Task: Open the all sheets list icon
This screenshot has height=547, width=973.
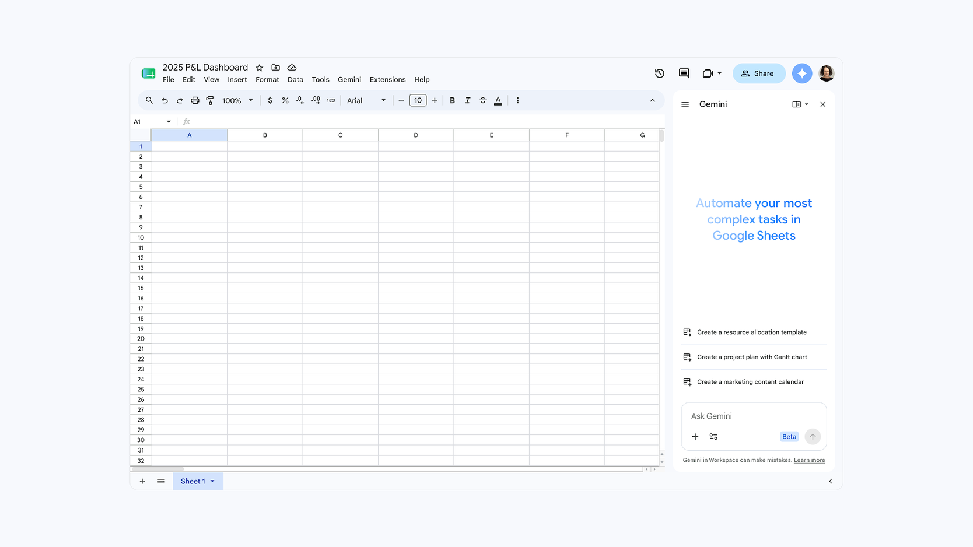Action: (x=160, y=481)
